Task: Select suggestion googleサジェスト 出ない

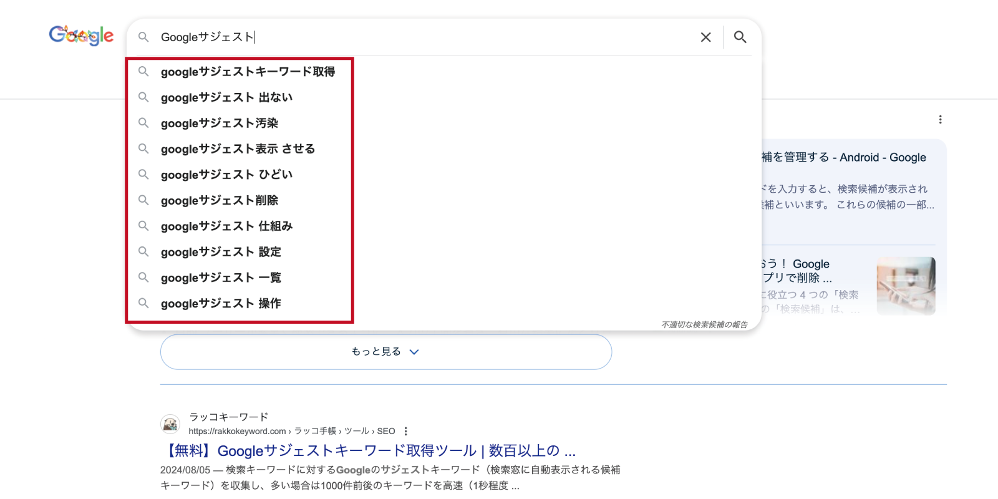Action: [x=226, y=97]
